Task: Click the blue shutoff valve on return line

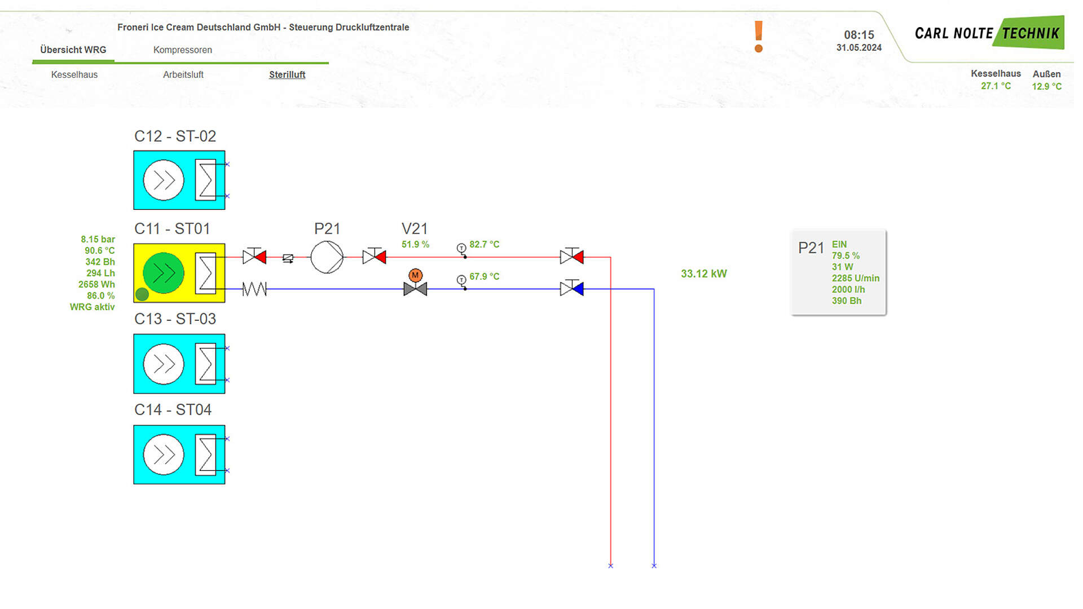Action: 571,289
